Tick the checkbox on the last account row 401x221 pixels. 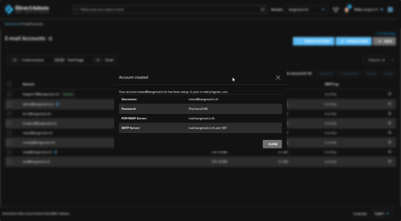click(x=9, y=161)
